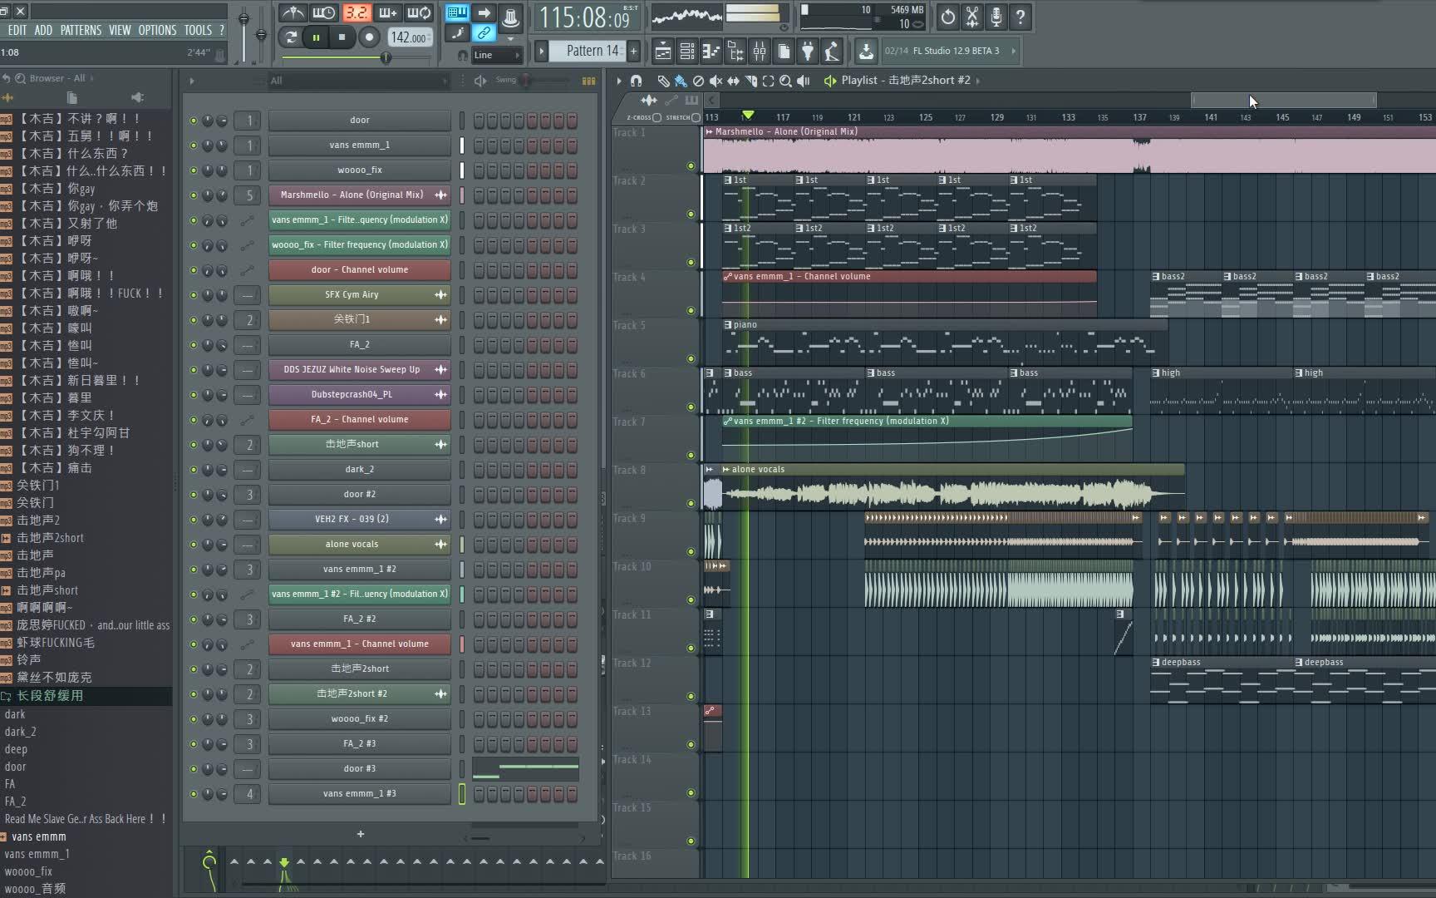This screenshot has width=1436, height=898.
Task: Enable step editing mode arrow icon
Action: 484,12
